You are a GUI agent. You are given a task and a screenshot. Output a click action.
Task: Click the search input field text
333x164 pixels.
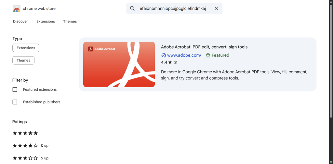pos(173,8)
